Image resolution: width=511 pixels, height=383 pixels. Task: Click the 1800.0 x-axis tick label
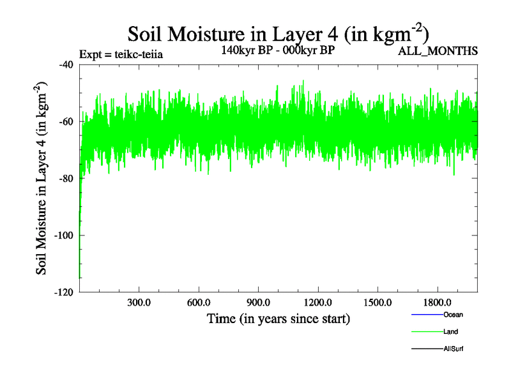tap(437, 303)
